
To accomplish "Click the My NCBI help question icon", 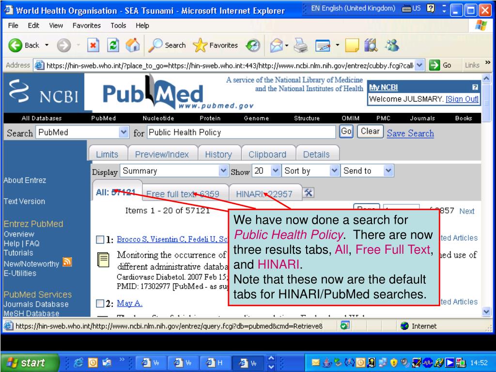I will [475, 87].
